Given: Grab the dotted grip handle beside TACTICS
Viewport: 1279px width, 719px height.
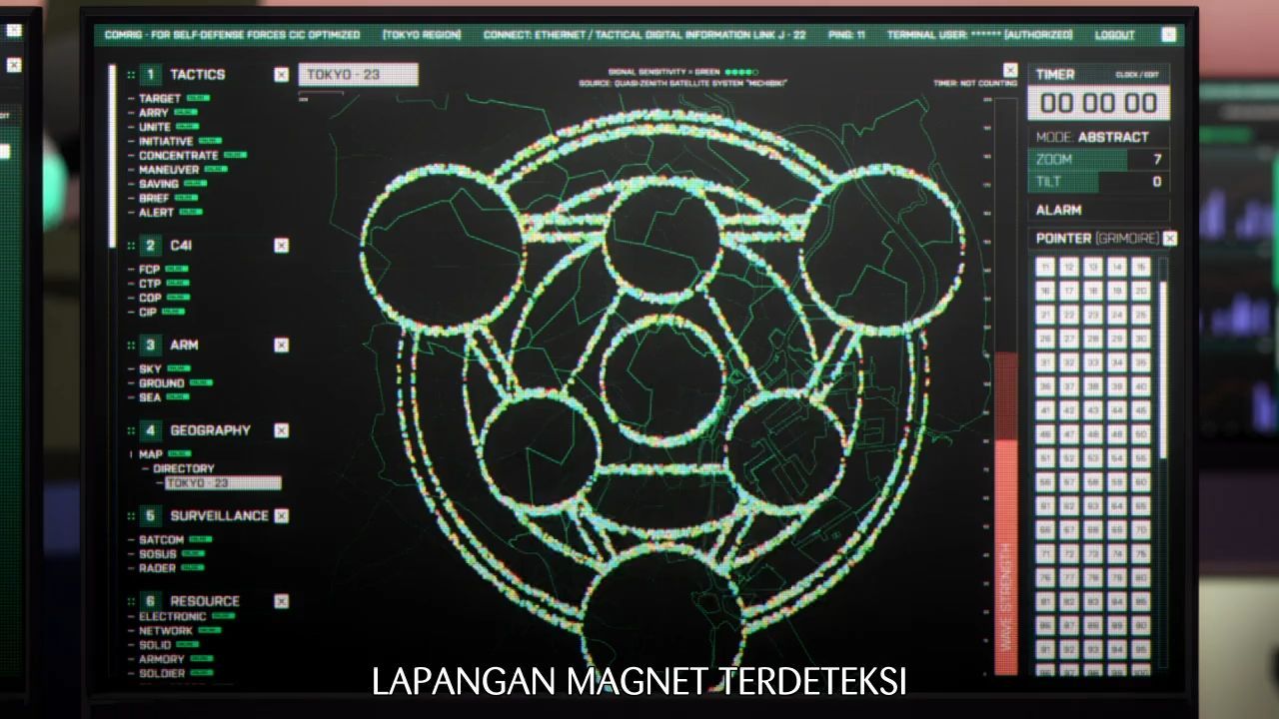Looking at the screenshot, I should click(x=131, y=75).
